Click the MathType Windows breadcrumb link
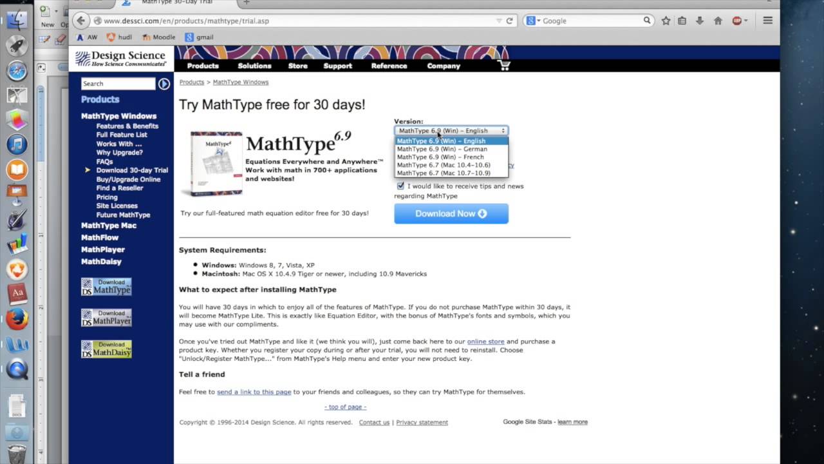The height and width of the screenshot is (464, 824). click(241, 82)
